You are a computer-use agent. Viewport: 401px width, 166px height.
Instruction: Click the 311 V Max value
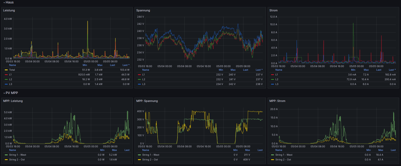pos(247,155)
